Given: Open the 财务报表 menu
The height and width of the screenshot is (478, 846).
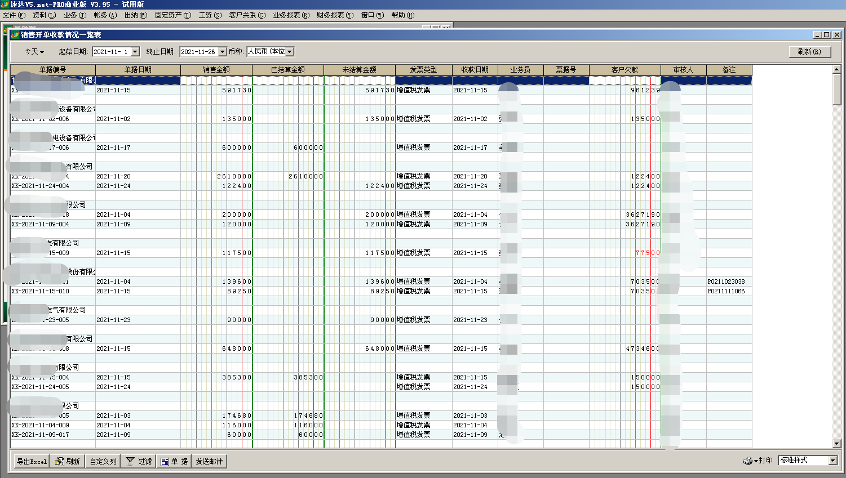Looking at the screenshot, I should (335, 15).
